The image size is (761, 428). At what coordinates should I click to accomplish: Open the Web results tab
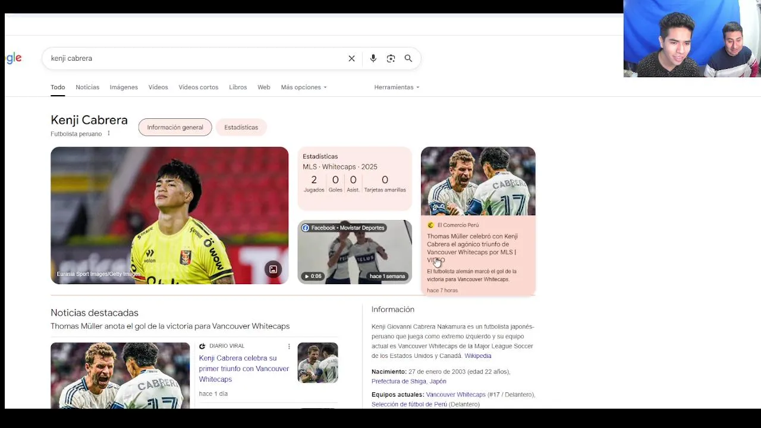[264, 87]
